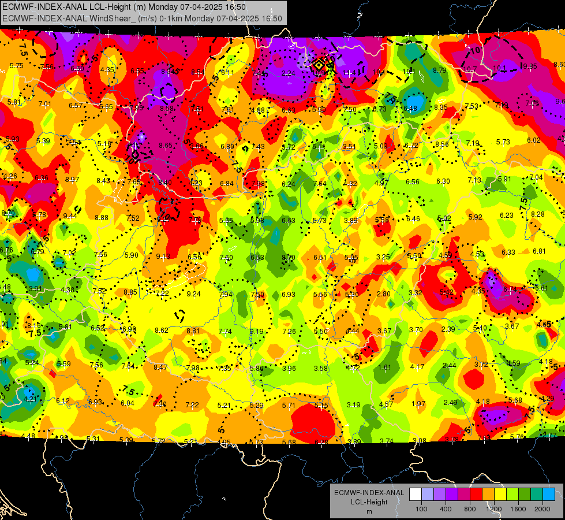Click the teal legend swatch

coord(537,495)
